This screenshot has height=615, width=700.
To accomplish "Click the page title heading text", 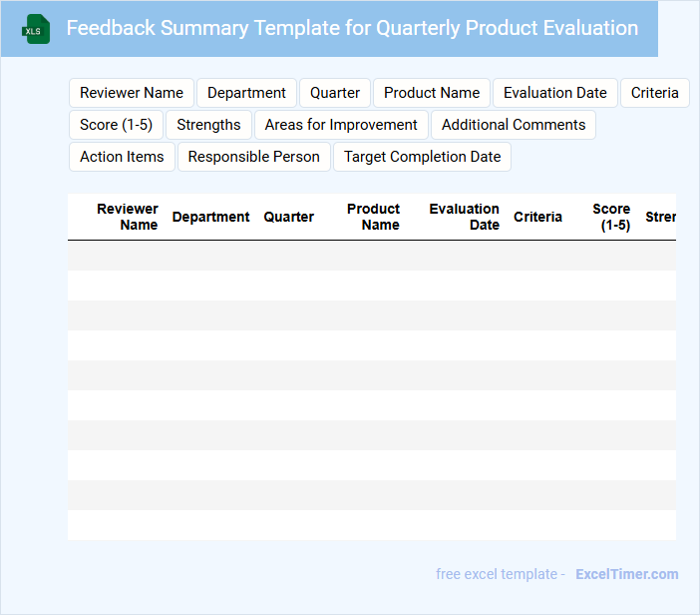I will (352, 28).
